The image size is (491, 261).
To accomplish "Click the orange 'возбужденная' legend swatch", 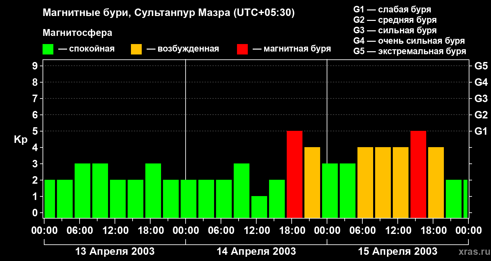I will coord(136,49).
